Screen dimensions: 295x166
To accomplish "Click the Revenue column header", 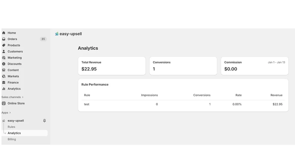I will (276, 95).
